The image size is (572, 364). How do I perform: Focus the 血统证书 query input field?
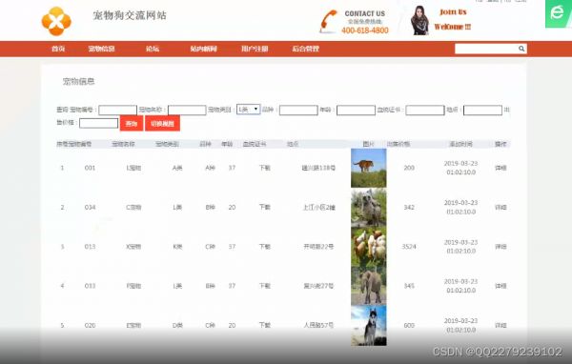(425, 110)
